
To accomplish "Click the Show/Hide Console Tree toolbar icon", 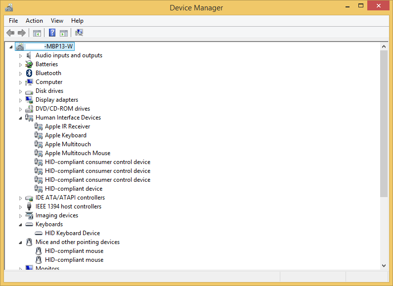I will [37, 33].
